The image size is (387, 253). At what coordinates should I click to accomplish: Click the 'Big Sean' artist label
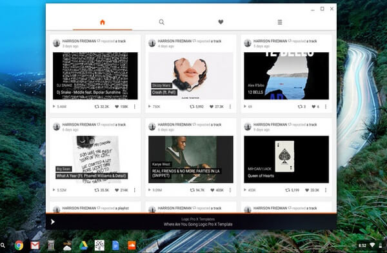coord(64,169)
